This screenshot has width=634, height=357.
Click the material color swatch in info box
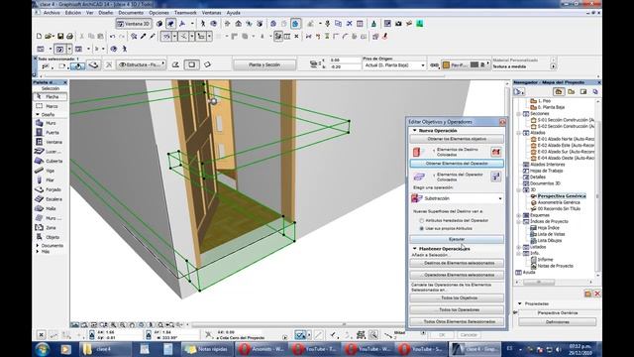click(x=447, y=64)
